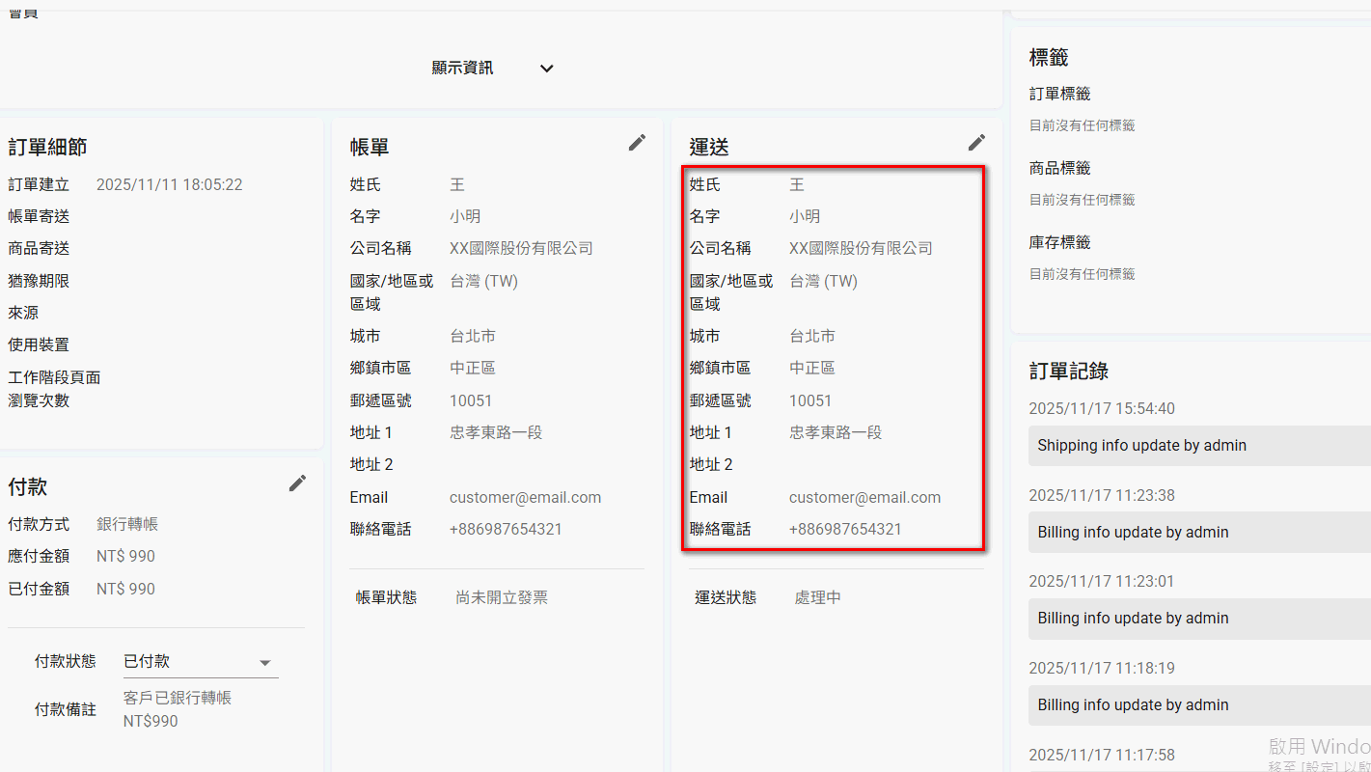The image size is (1371, 772).
Task: Click country 台灣 (TW) in the 帳單 card
Action: 483,281
